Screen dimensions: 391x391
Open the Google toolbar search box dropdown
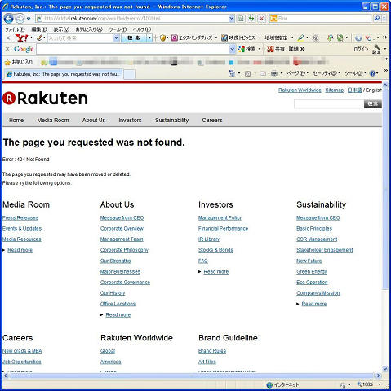tap(232, 49)
